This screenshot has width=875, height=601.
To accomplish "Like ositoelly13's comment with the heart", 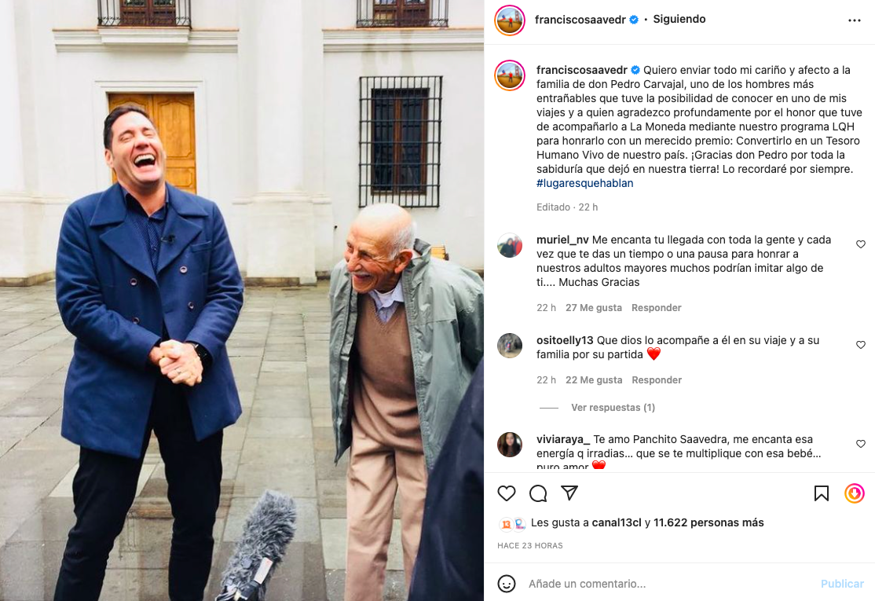I will click(861, 345).
